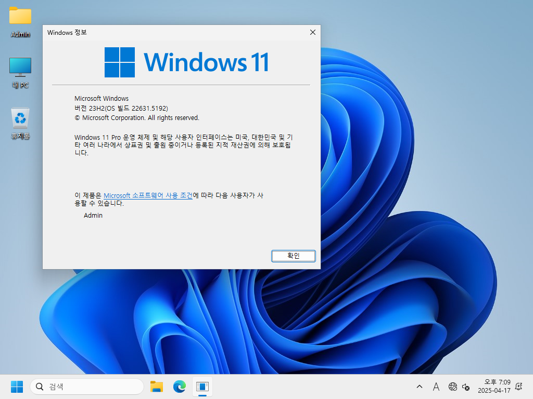Screen dimensions: 533x399
Task: Select the 내 PC desktop icon
Action: pyautogui.click(x=20, y=73)
